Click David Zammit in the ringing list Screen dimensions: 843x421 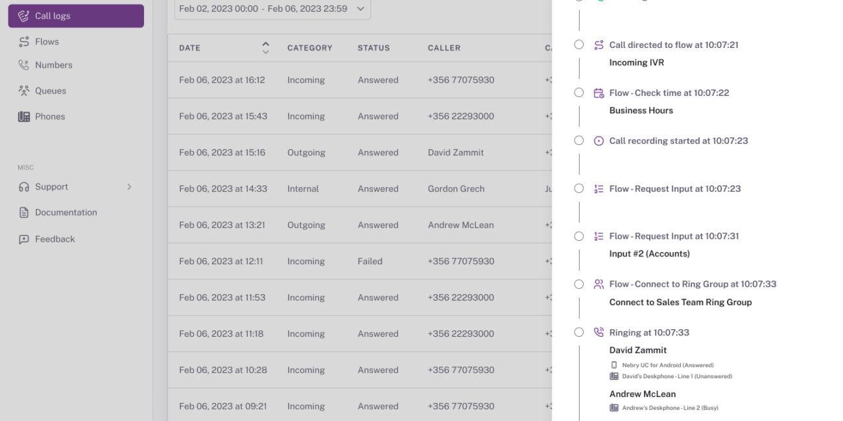pos(638,350)
